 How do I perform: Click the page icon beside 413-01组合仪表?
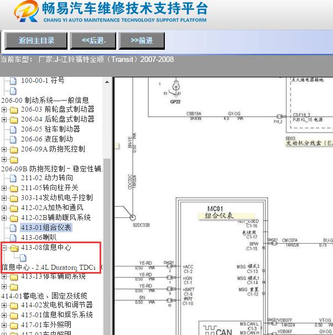coord(13,228)
